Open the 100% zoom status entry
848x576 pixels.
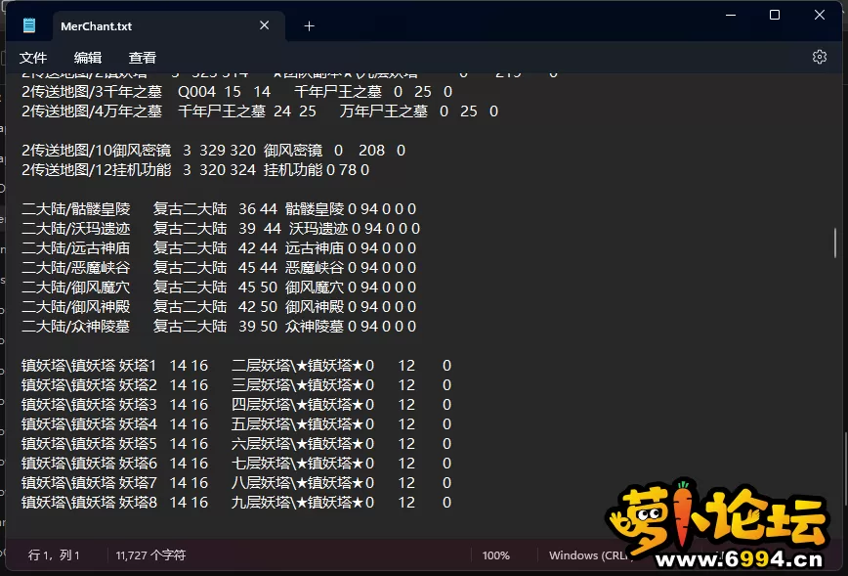(495, 555)
